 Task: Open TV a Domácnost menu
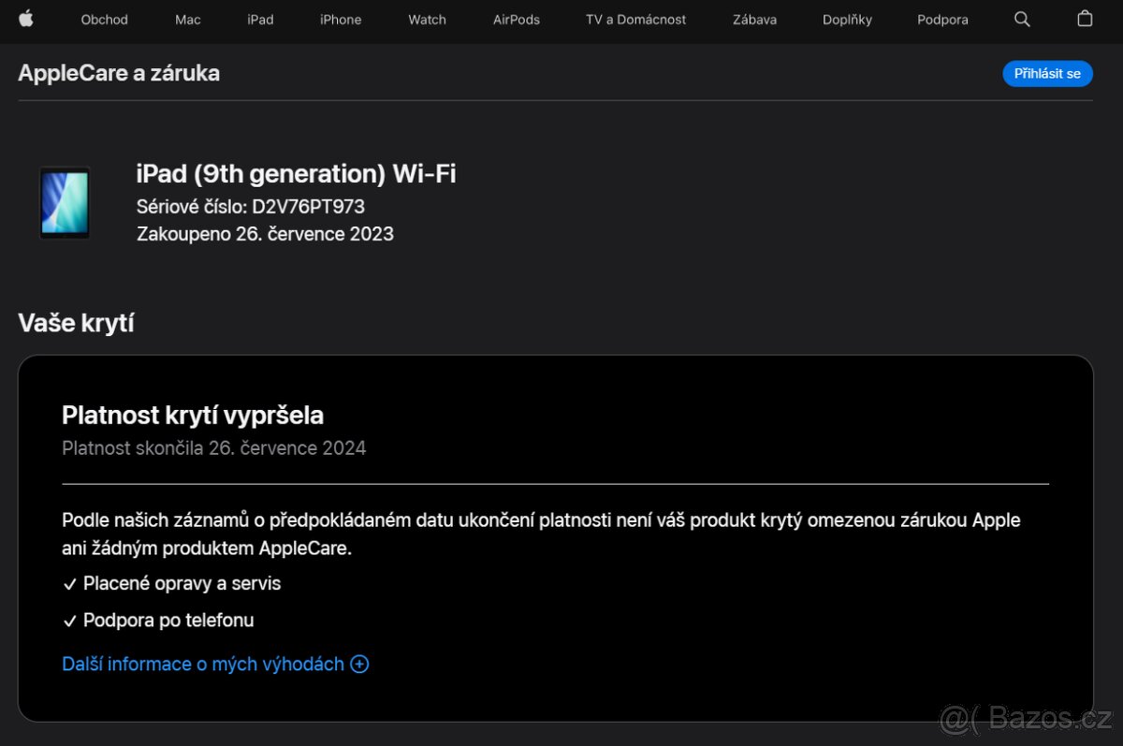tap(635, 20)
